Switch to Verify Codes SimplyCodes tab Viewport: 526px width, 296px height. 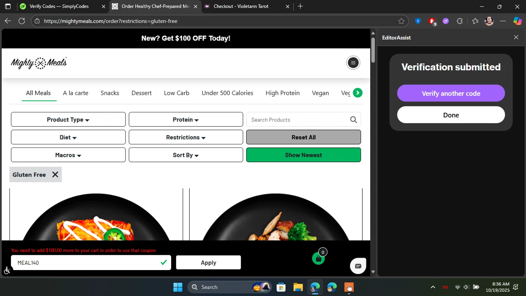pos(59,6)
